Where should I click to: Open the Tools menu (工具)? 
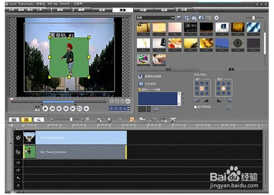point(39,10)
